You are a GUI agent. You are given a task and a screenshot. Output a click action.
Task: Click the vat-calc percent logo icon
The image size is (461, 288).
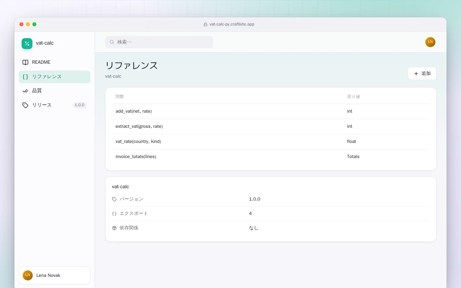click(x=27, y=44)
